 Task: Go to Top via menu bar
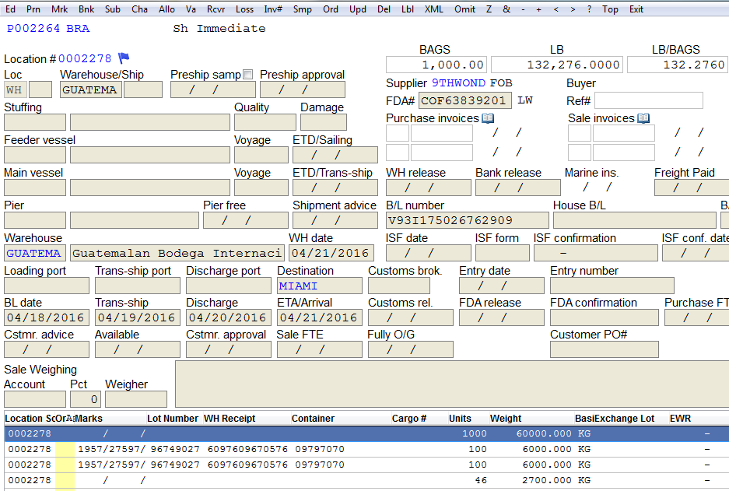610,9
